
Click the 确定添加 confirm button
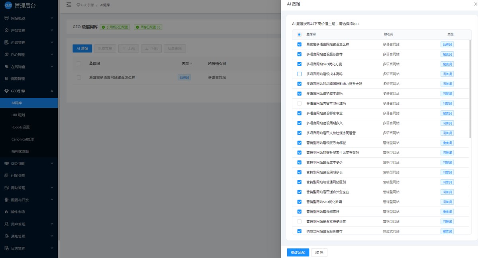298,252
